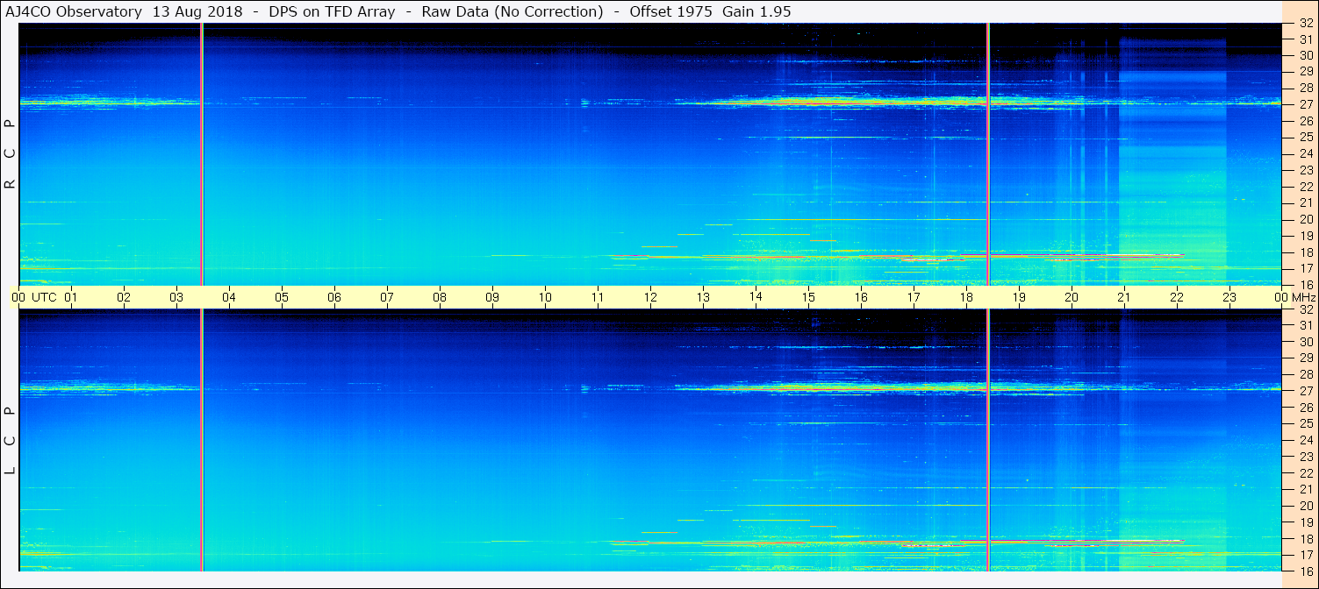Click the orange vertical marker near 18:25 in LCP panel
The image size is (1319, 589).
(988, 440)
